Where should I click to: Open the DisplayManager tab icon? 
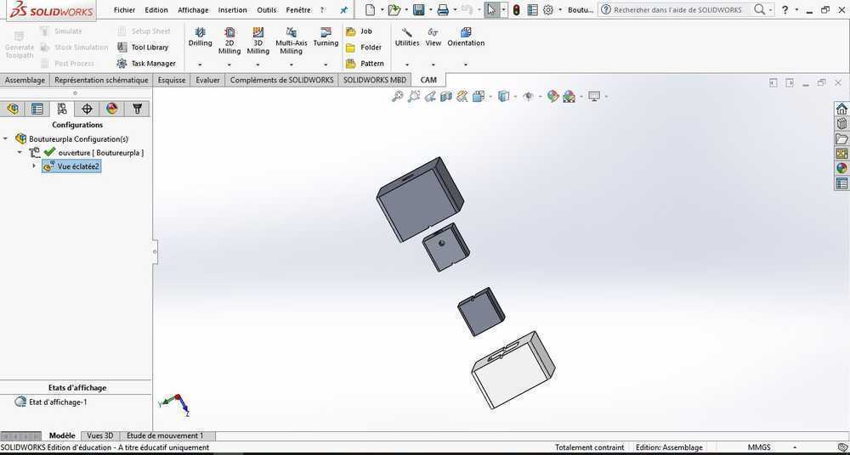click(x=111, y=109)
